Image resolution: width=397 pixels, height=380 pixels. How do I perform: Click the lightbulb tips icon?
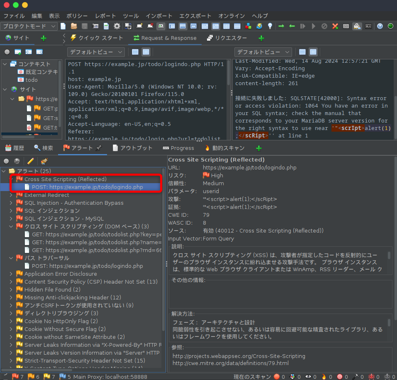coord(270,26)
